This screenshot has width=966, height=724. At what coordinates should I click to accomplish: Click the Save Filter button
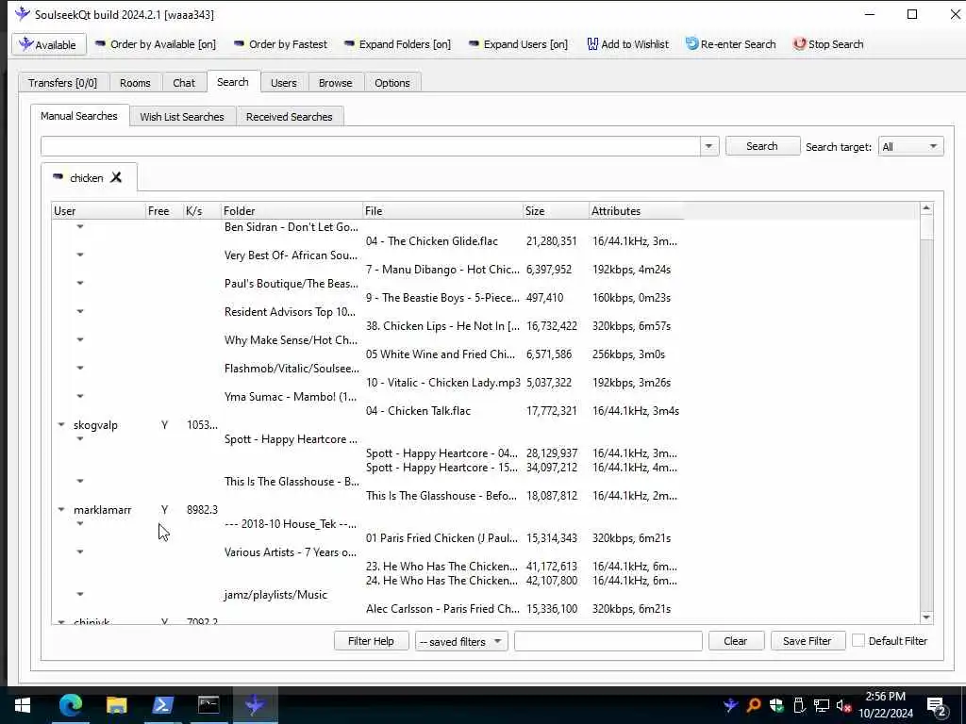[808, 641]
